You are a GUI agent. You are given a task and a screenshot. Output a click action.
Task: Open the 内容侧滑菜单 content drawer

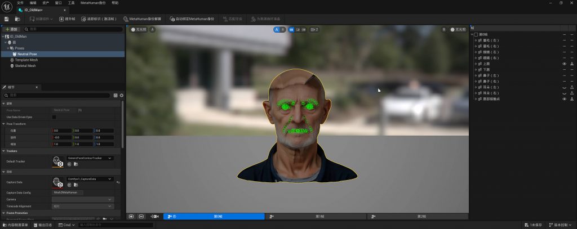click(17, 225)
